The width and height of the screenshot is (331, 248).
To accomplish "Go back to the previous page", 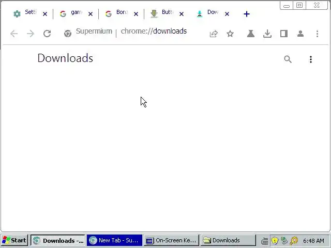I will pyautogui.click(x=14, y=34).
